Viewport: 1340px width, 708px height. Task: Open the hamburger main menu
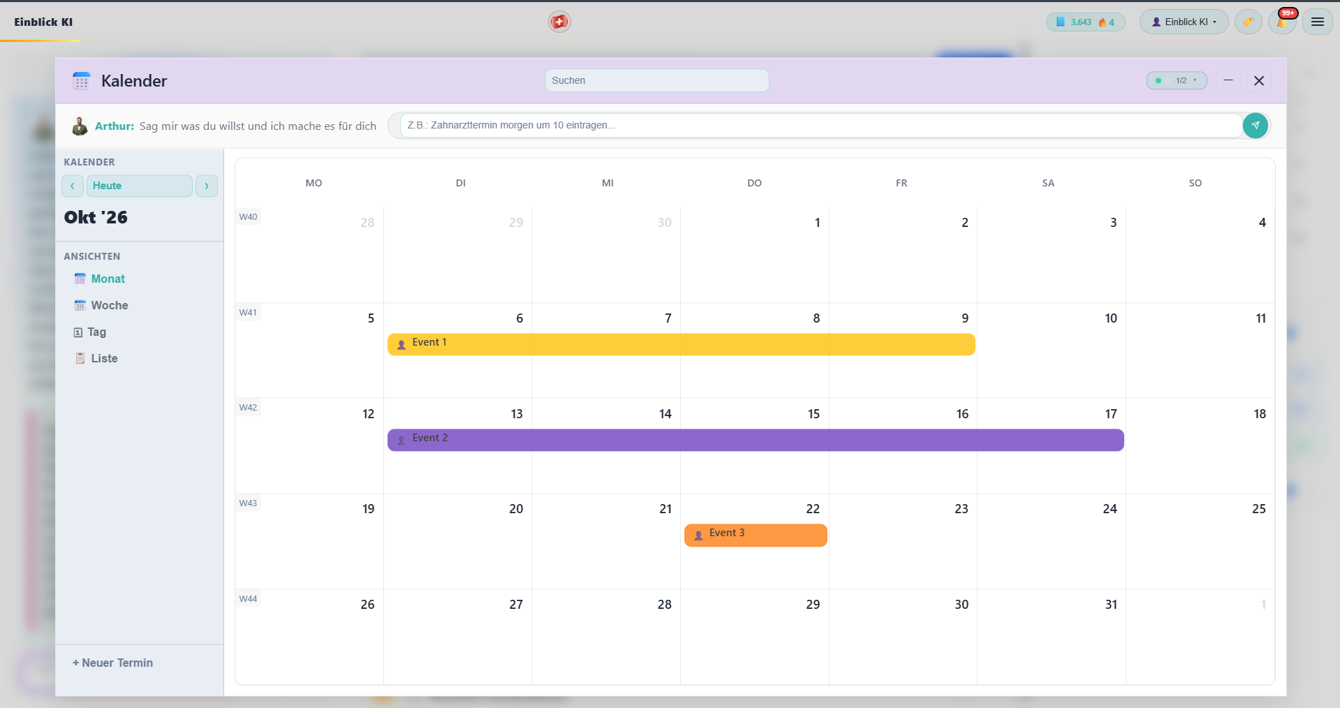[x=1318, y=22]
